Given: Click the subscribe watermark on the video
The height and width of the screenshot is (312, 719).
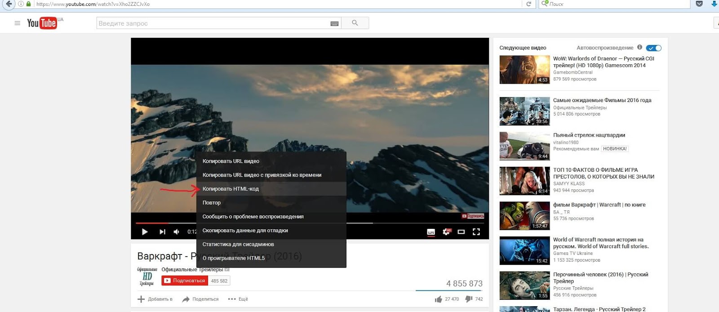Looking at the screenshot, I should [x=473, y=216].
